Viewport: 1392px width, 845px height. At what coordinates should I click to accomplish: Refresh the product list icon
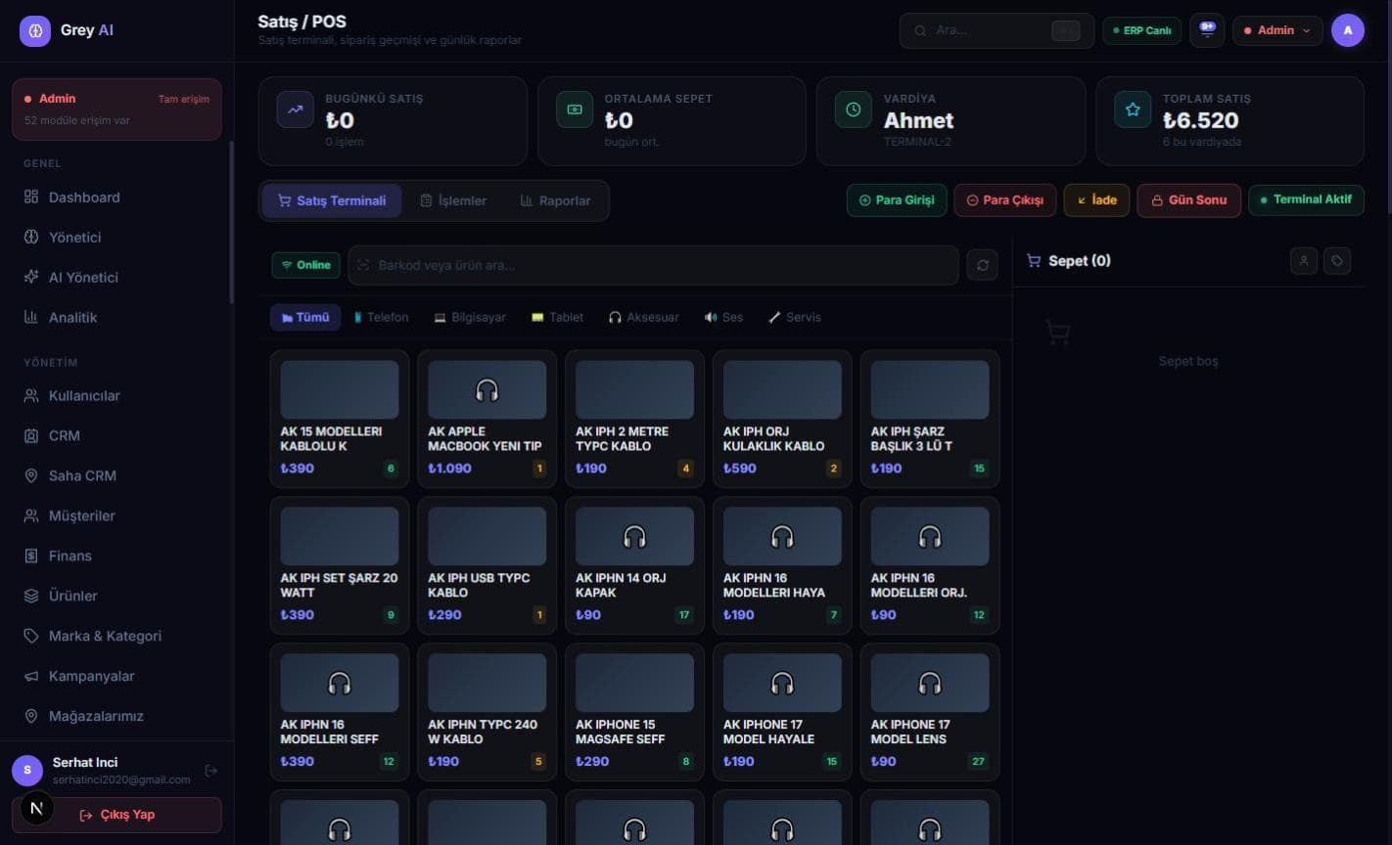click(982, 265)
